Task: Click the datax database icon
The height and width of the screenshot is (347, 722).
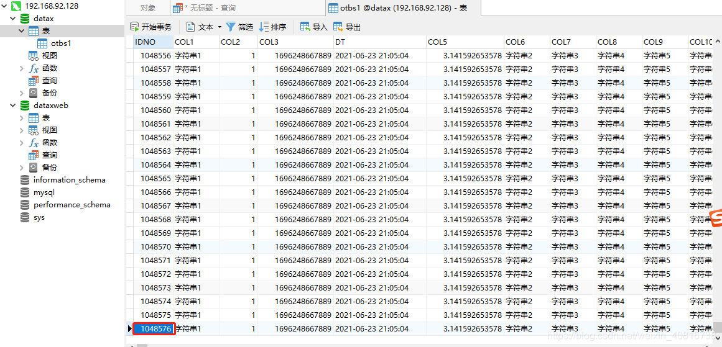Action: click(x=25, y=19)
